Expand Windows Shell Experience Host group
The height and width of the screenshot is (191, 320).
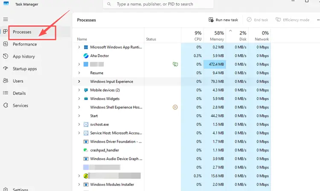[x=79, y=107]
